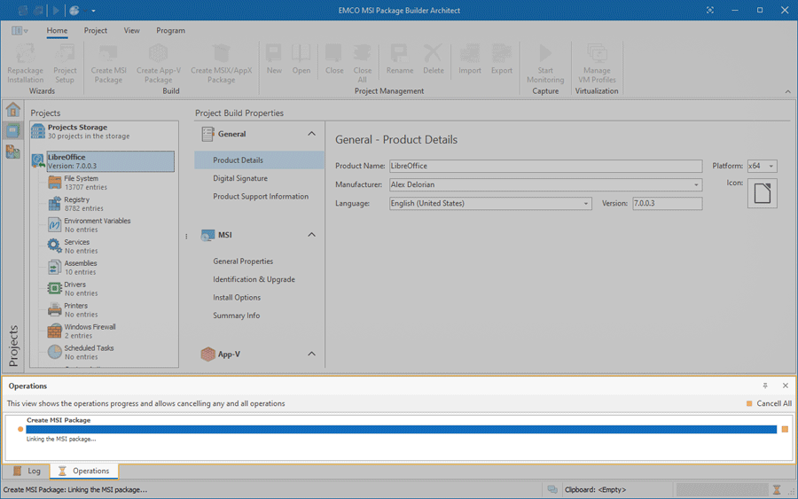The width and height of the screenshot is (798, 499).
Task: Click the Create MSI Package progress bar
Action: click(401, 429)
